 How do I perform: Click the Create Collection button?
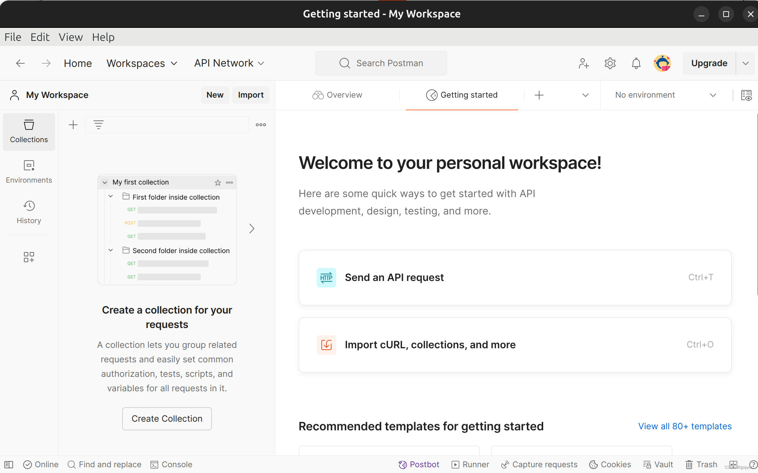(167, 419)
